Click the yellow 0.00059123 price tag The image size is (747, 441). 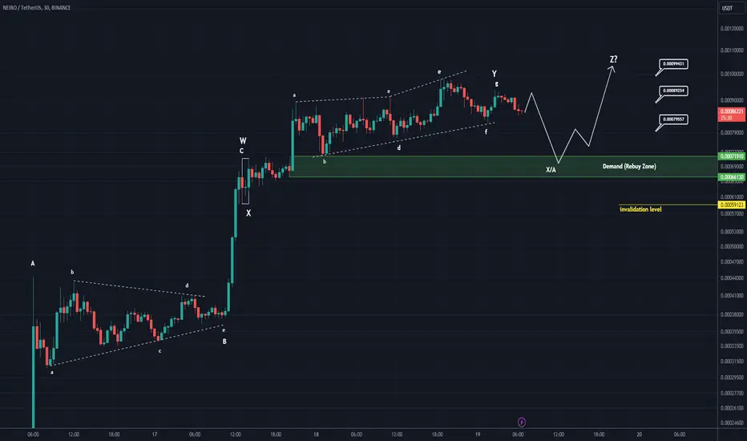tap(731, 205)
